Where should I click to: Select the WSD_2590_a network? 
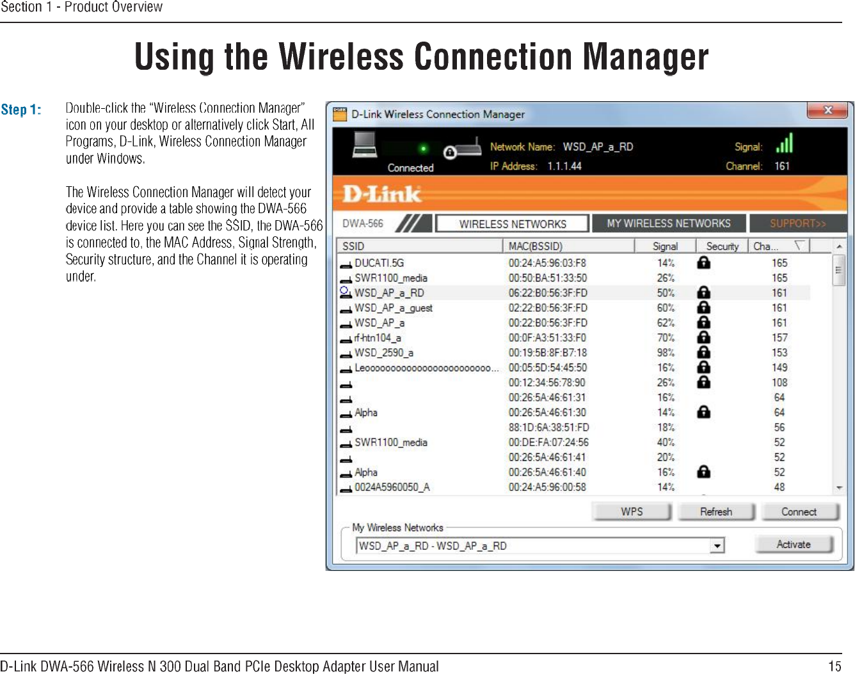coord(574,353)
